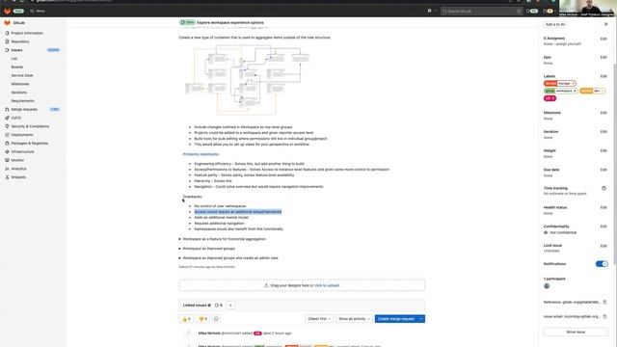Open the workspace diagram image
Image resolution: width=617 pixels, height=347 pixels.
click(x=247, y=80)
